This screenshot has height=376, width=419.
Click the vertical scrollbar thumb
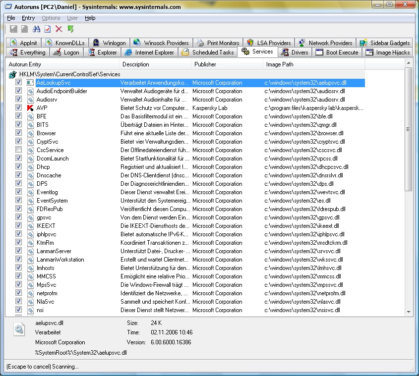pos(408,129)
